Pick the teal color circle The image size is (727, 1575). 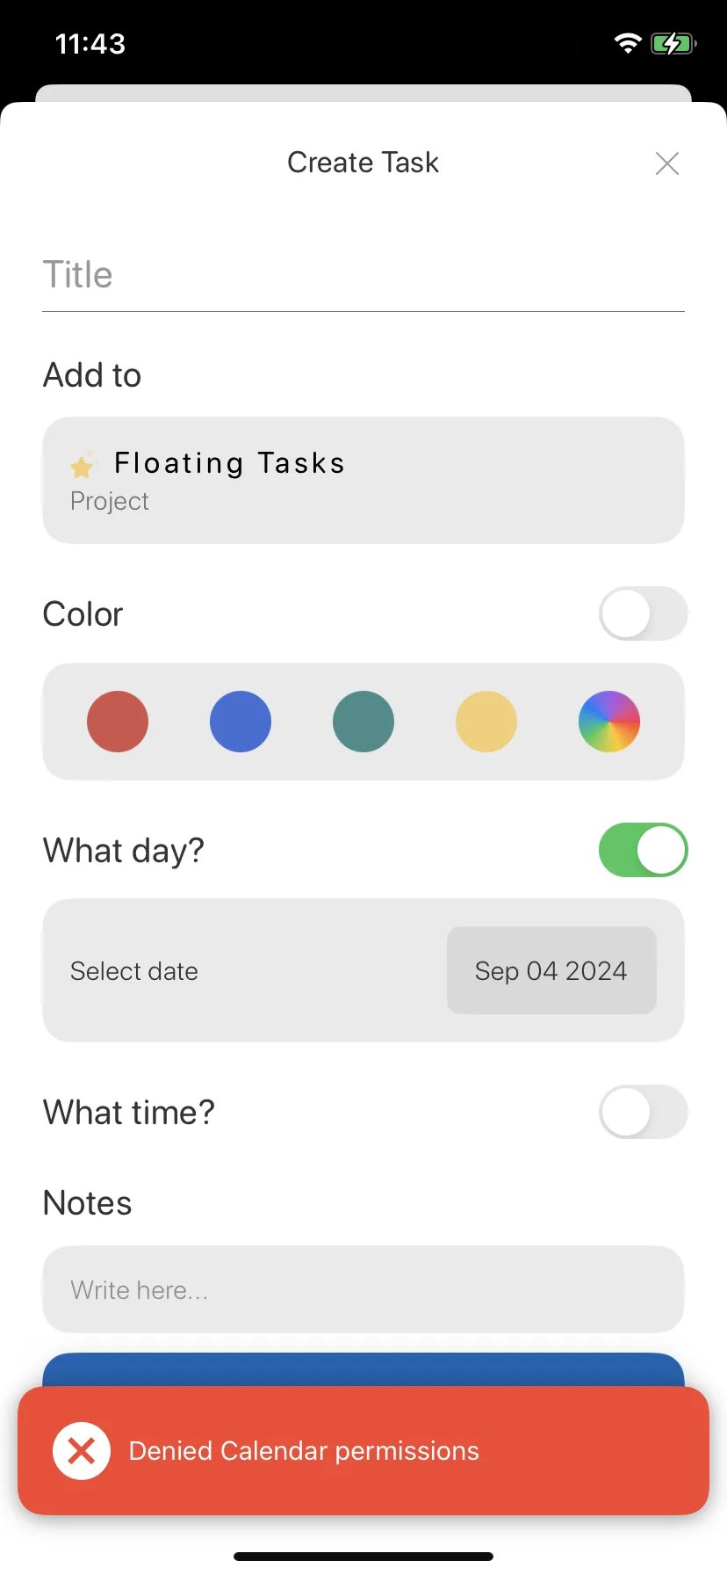pyautogui.click(x=363, y=722)
